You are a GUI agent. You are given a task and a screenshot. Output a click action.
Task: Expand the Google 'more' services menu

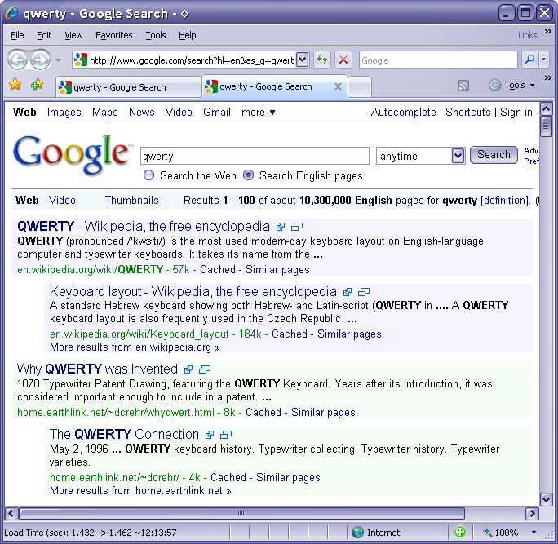coord(259,113)
